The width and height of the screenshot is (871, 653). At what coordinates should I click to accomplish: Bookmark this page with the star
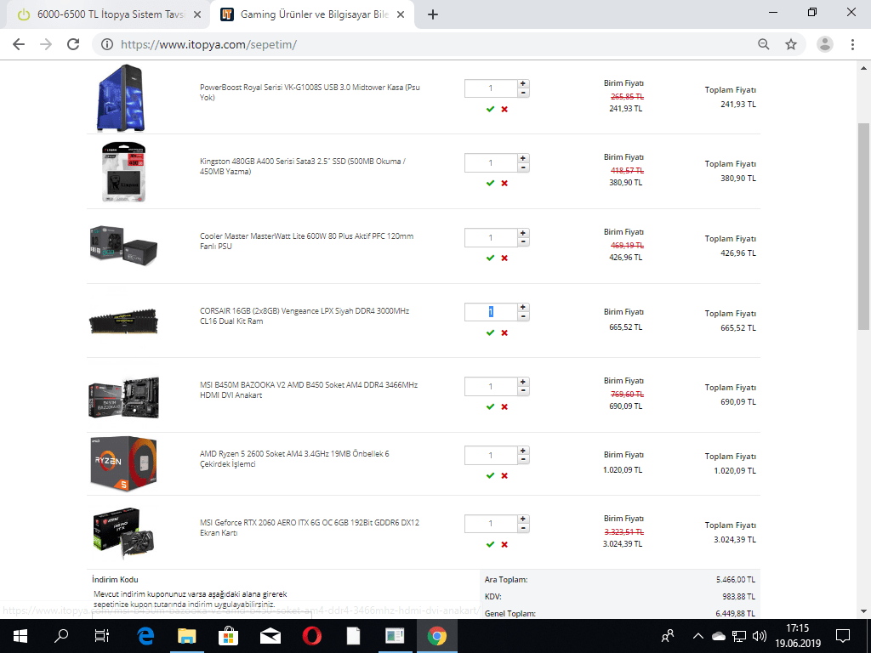(791, 44)
